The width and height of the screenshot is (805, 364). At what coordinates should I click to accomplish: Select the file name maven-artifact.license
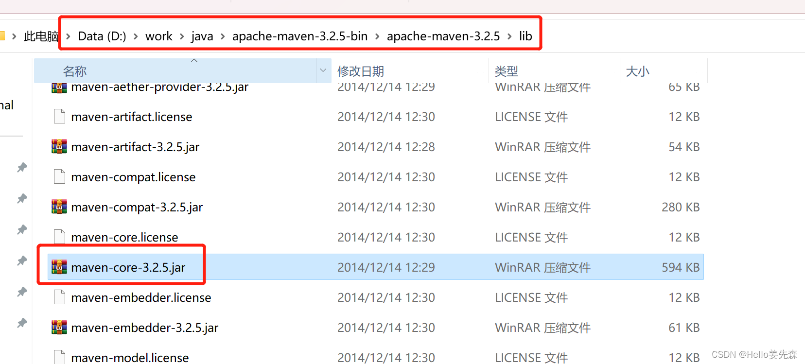tap(132, 117)
